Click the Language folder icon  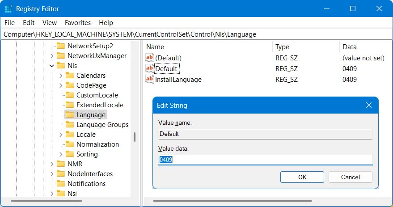point(70,114)
